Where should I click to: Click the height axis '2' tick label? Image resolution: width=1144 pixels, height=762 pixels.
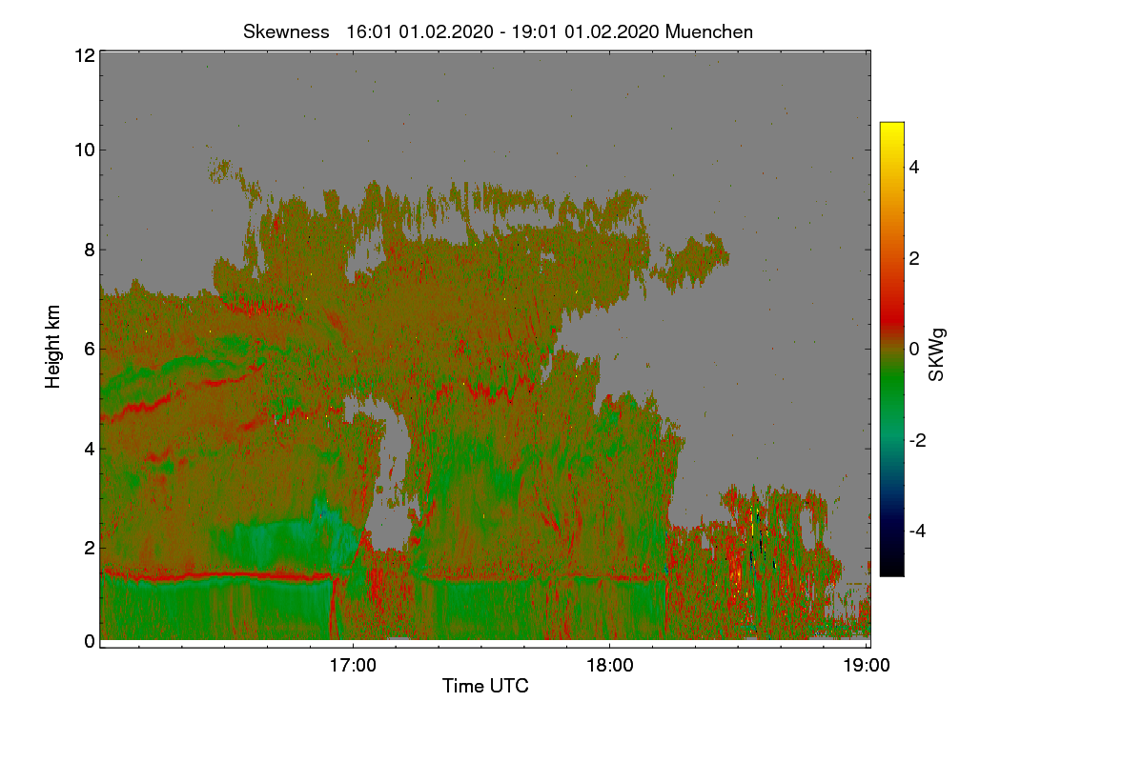tap(89, 548)
